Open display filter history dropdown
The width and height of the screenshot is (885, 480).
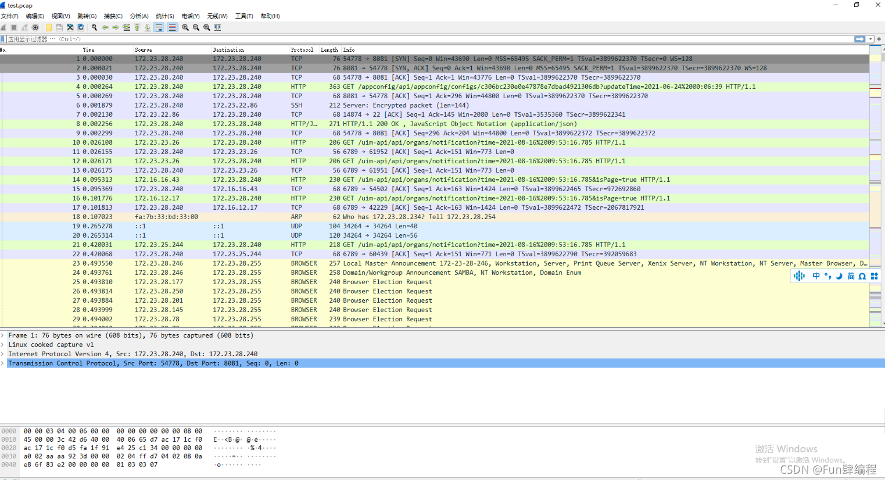point(870,39)
